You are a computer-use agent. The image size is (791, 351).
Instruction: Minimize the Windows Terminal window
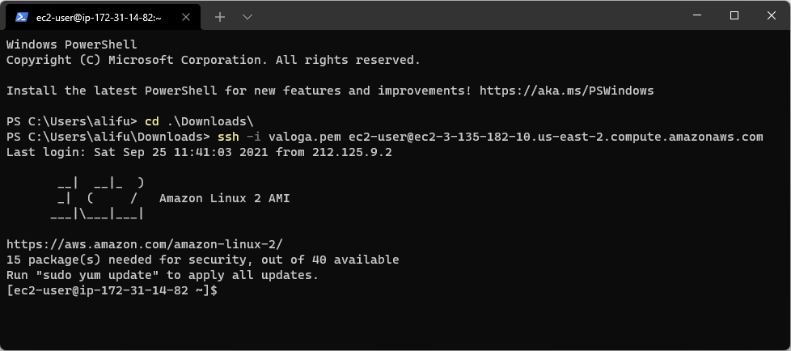pos(697,15)
